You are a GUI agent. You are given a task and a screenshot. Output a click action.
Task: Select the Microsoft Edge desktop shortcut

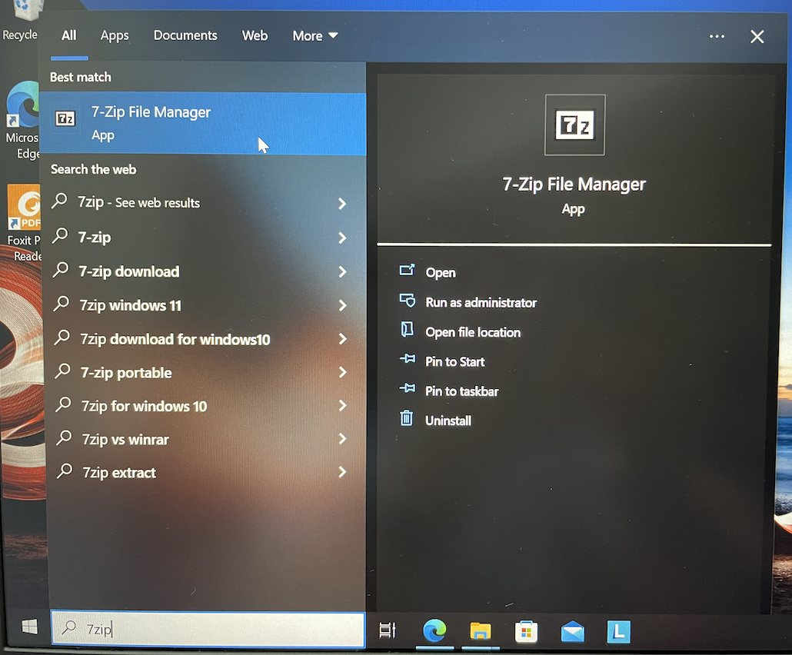tap(22, 120)
